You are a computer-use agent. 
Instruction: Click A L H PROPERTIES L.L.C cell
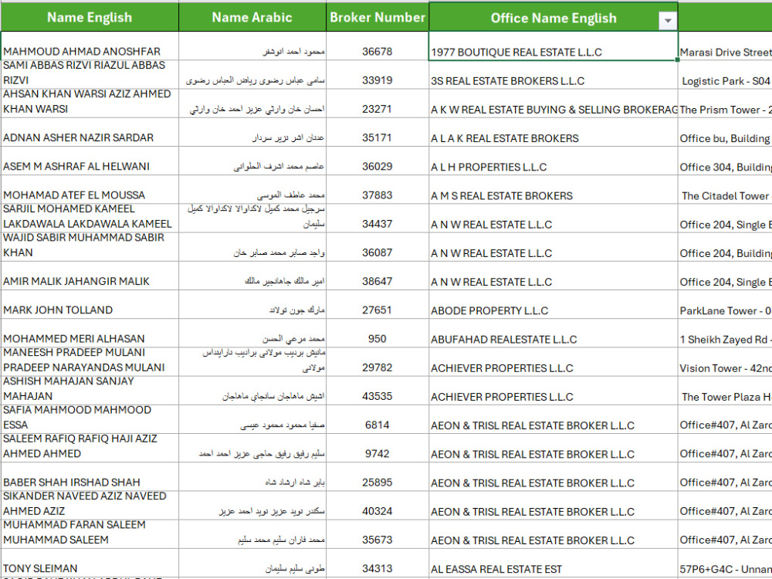tap(554, 161)
